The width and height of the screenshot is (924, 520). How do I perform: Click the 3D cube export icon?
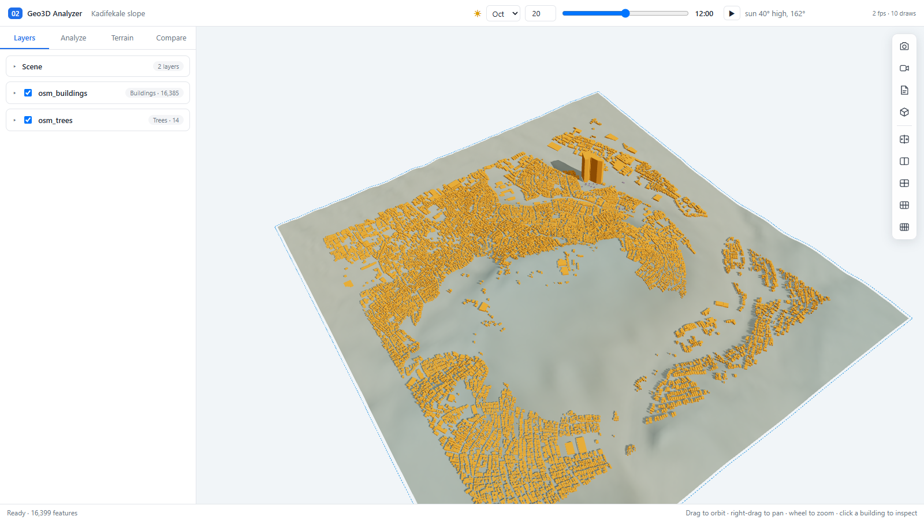tap(904, 112)
